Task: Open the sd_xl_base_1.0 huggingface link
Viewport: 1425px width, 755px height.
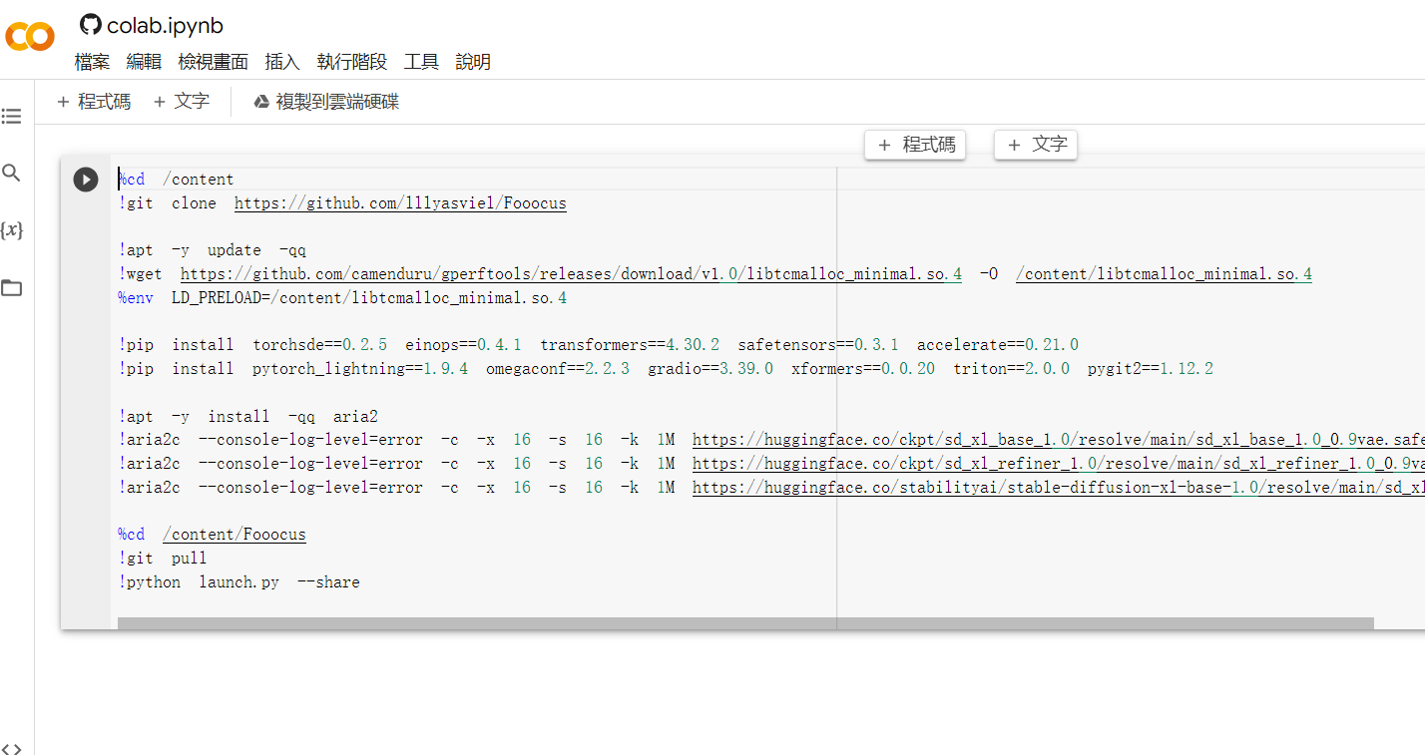Action: pos(1058,440)
